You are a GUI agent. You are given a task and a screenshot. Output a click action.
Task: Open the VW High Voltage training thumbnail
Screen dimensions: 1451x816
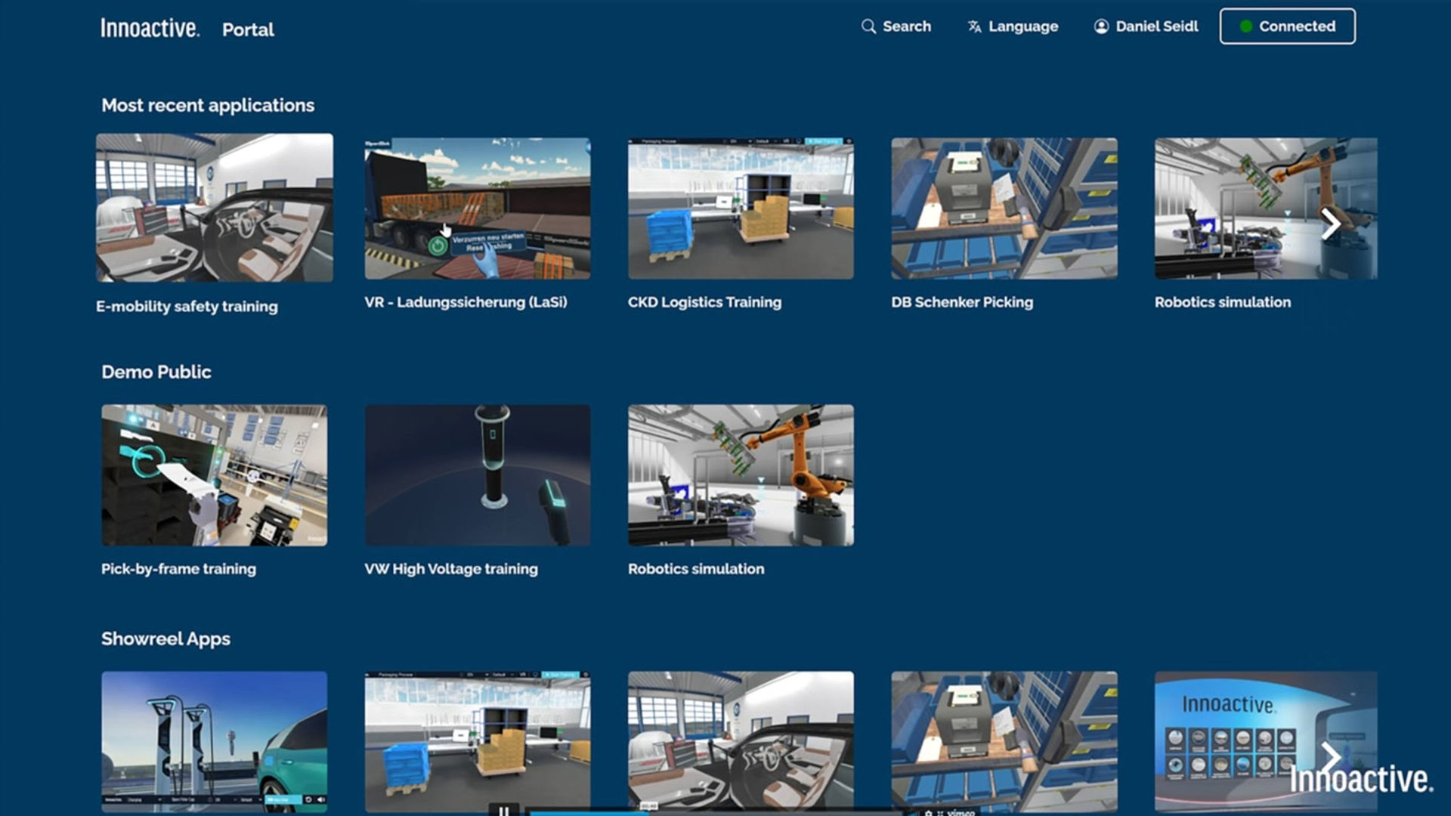478,475
